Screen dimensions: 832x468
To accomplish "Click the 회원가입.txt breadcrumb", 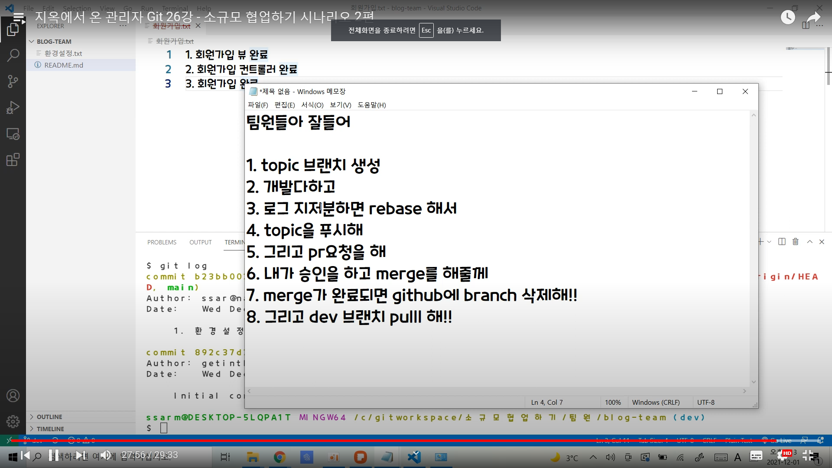I will (x=175, y=41).
